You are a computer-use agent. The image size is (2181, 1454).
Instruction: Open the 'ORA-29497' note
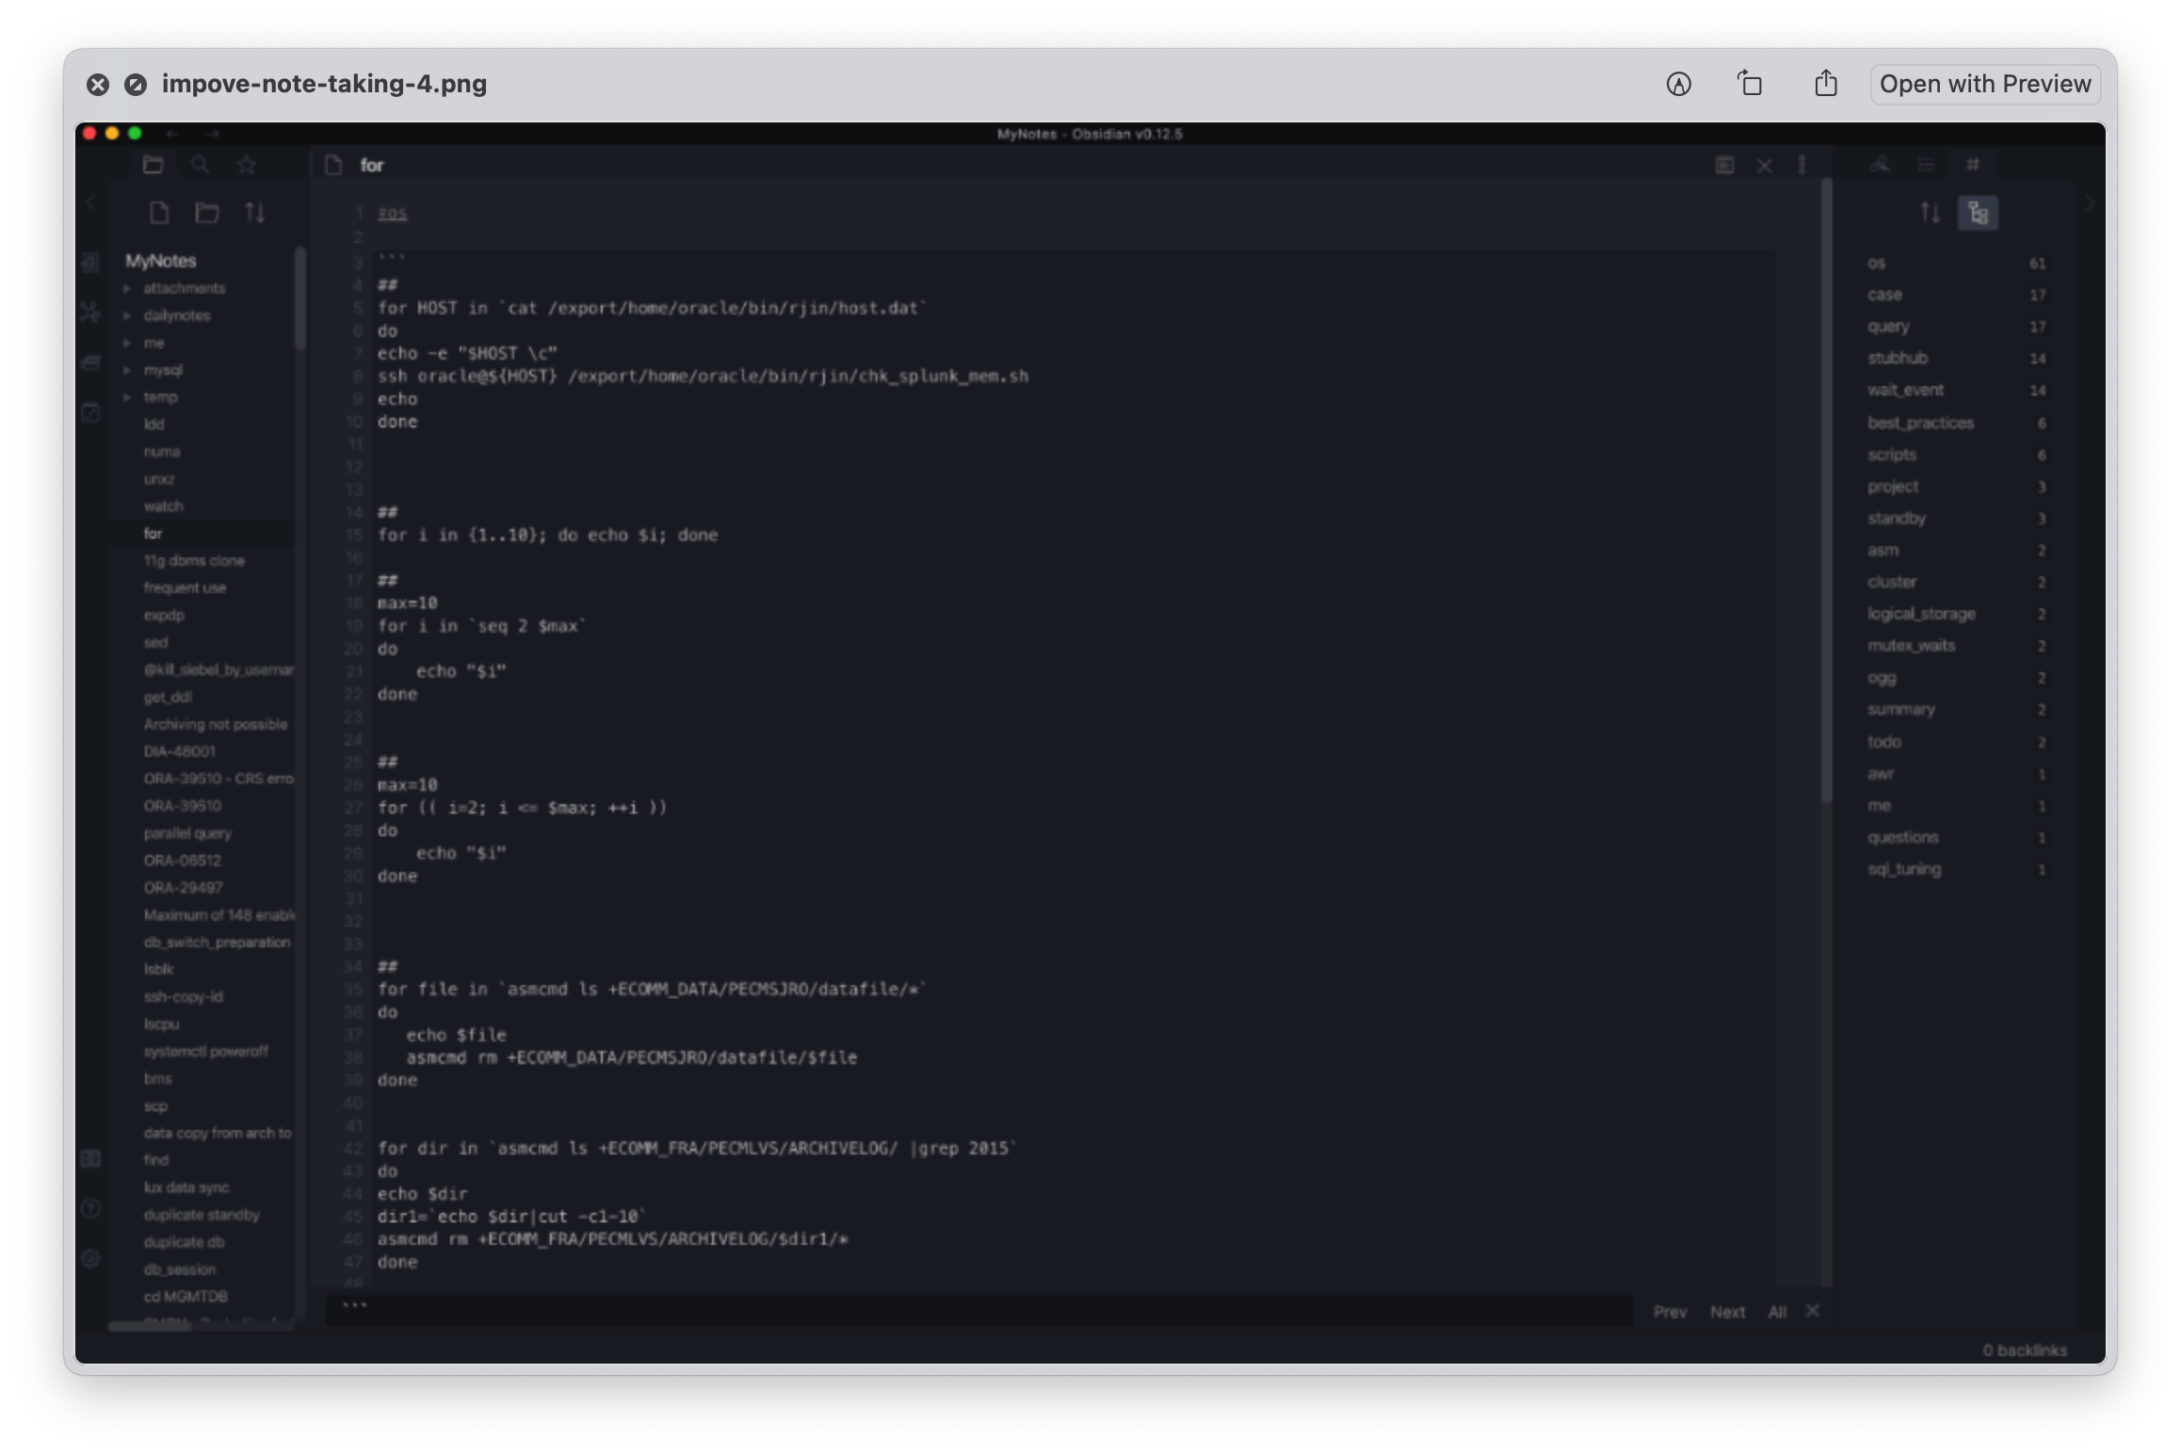[184, 887]
